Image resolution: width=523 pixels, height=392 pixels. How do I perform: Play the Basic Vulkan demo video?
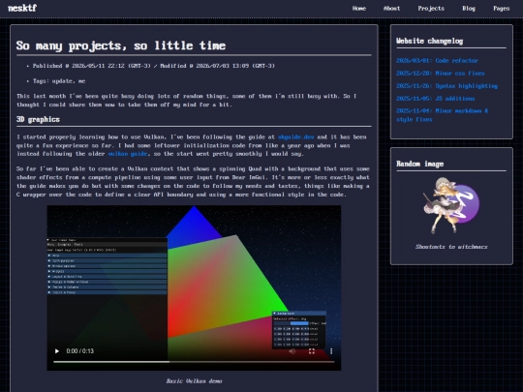57,351
